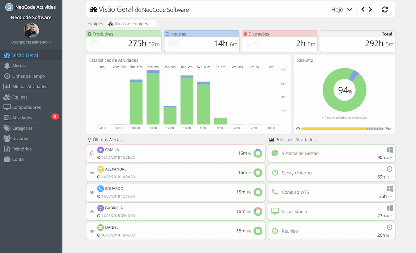Expand the Dyorgio Nascimento user menu
Image resolution: width=416 pixels, height=253 pixels.
click(x=31, y=42)
